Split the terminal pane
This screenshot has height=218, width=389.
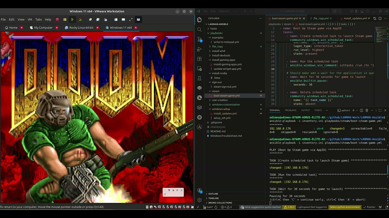pyautogui.click(x=361, y=110)
